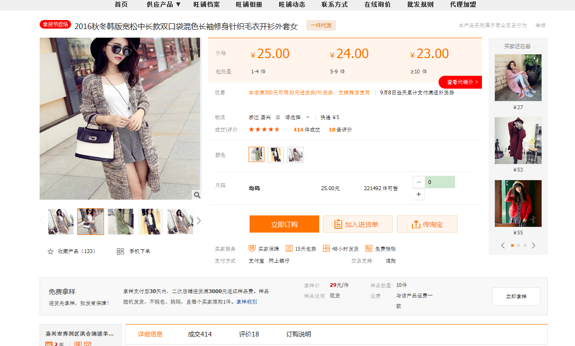Click the plus quantity button
Image resolution: width=575 pixels, height=346 pixels.
pos(418,194)
